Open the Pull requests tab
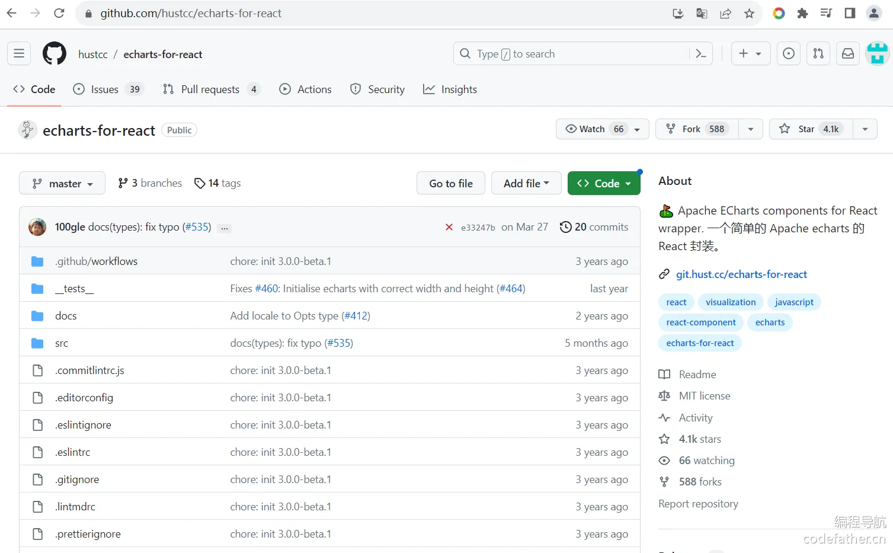The image size is (893, 553). pos(212,89)
